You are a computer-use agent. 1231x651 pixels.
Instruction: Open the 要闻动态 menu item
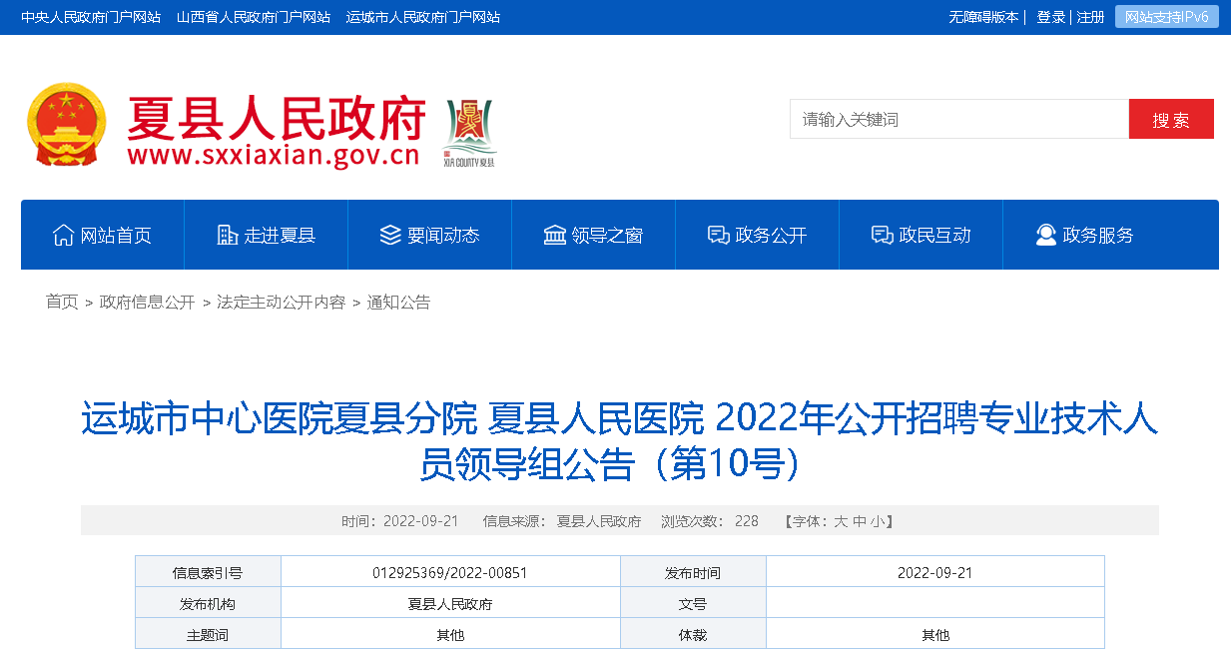point(430,235)
